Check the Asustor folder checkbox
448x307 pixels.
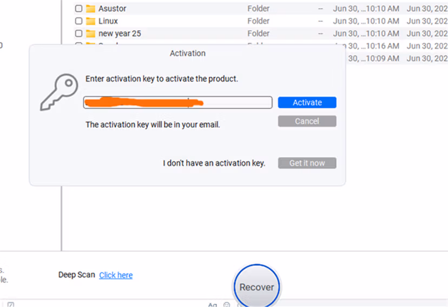point(78,9)
